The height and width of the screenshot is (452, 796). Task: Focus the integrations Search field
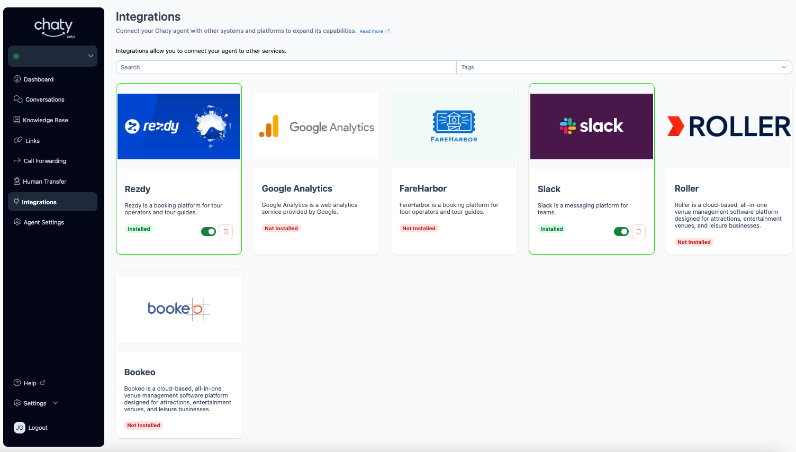tap(286, 67)
